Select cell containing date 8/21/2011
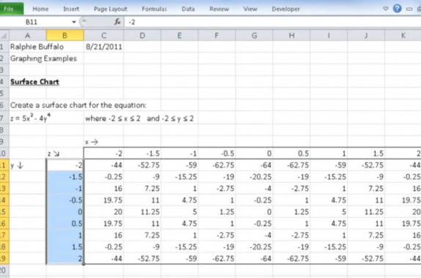The height and width of the screenshot is (278, 421). [103, 47]
